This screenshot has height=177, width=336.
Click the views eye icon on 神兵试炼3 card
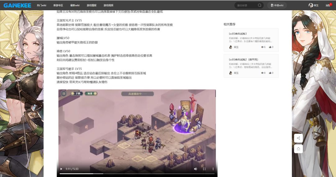(262, 47)
